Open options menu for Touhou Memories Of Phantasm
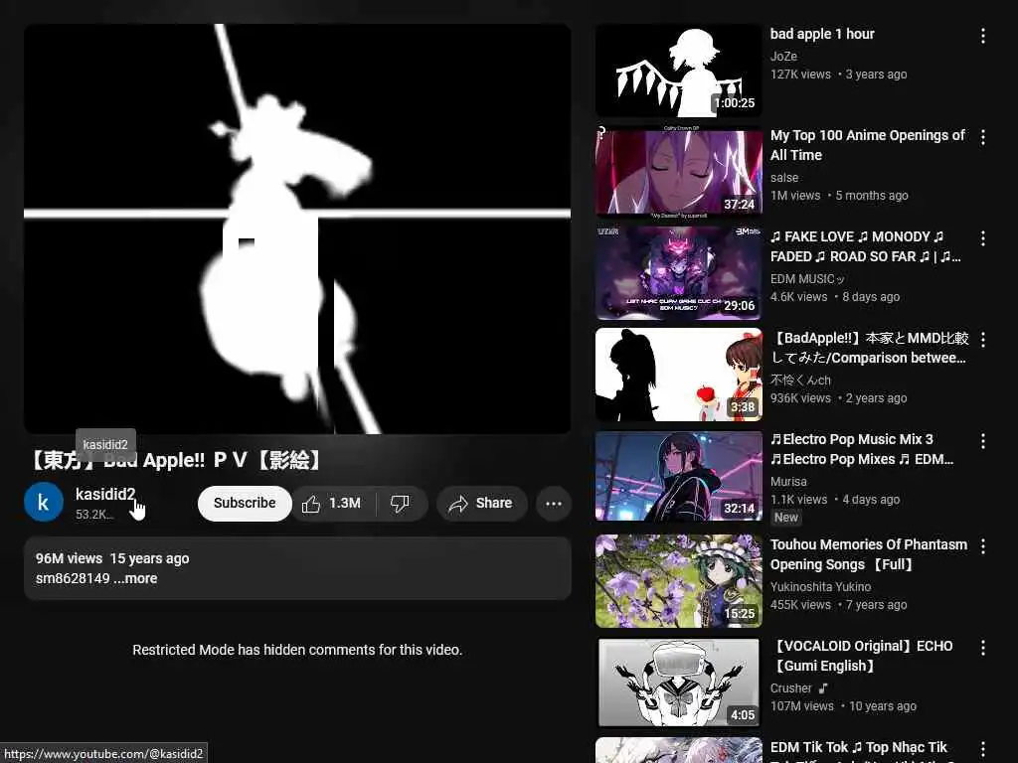 (983, 546)
